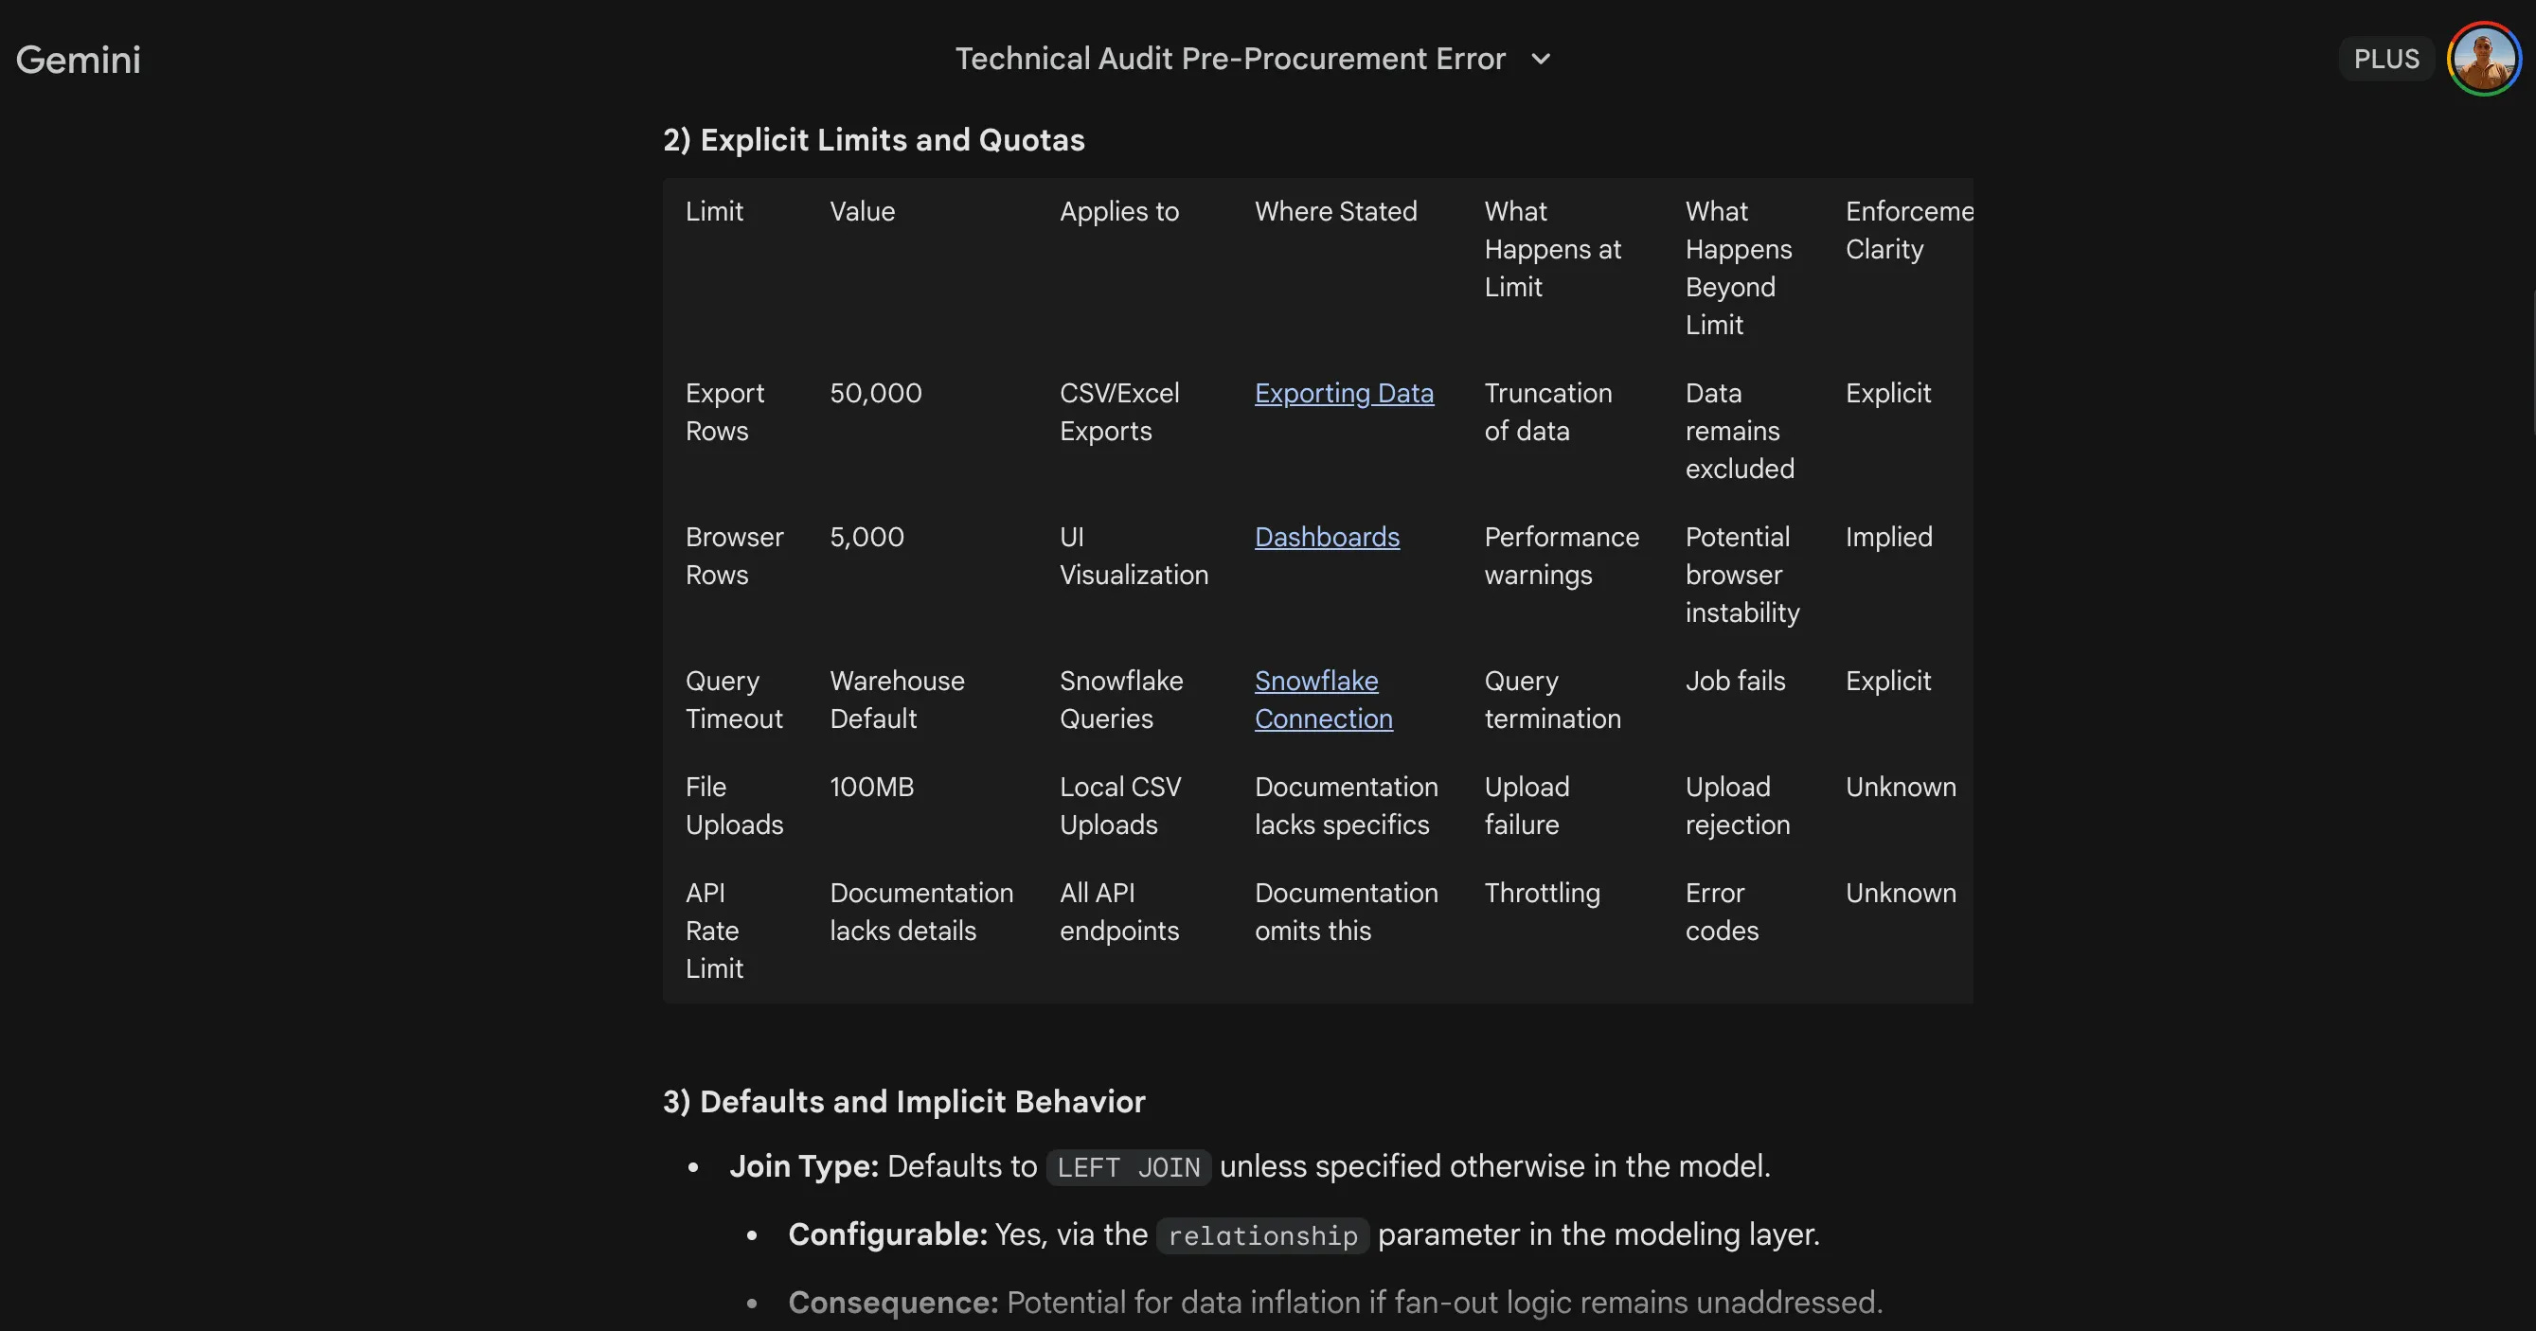
Task: Click the bold Join Type label
Action: click(x=803, y=1166)
